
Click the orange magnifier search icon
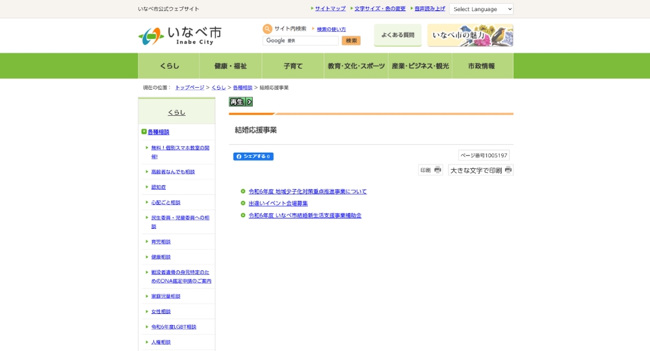pos(267,29)
